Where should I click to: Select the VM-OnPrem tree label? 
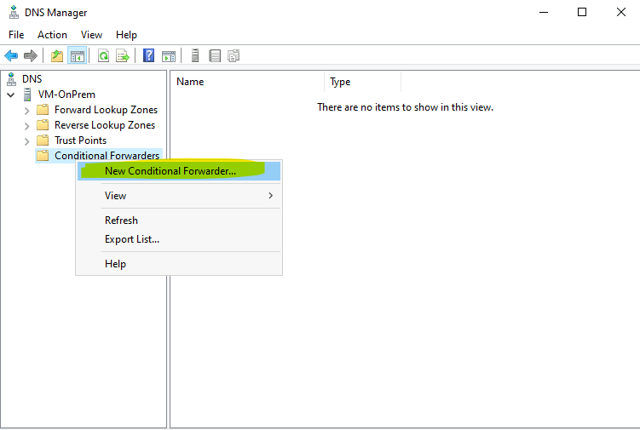point(66,95)
